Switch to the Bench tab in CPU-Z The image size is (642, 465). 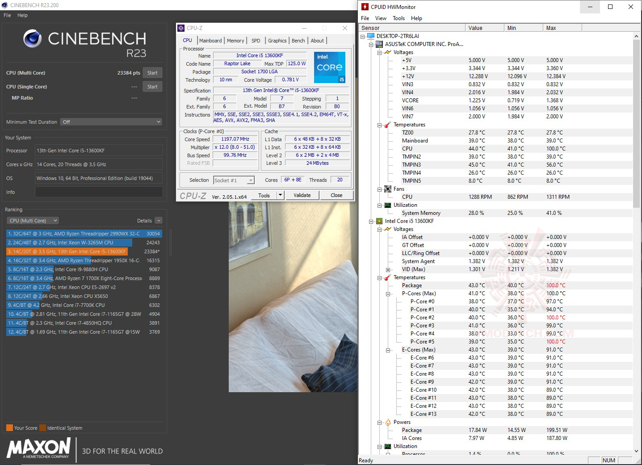click(x=298, y=41)
